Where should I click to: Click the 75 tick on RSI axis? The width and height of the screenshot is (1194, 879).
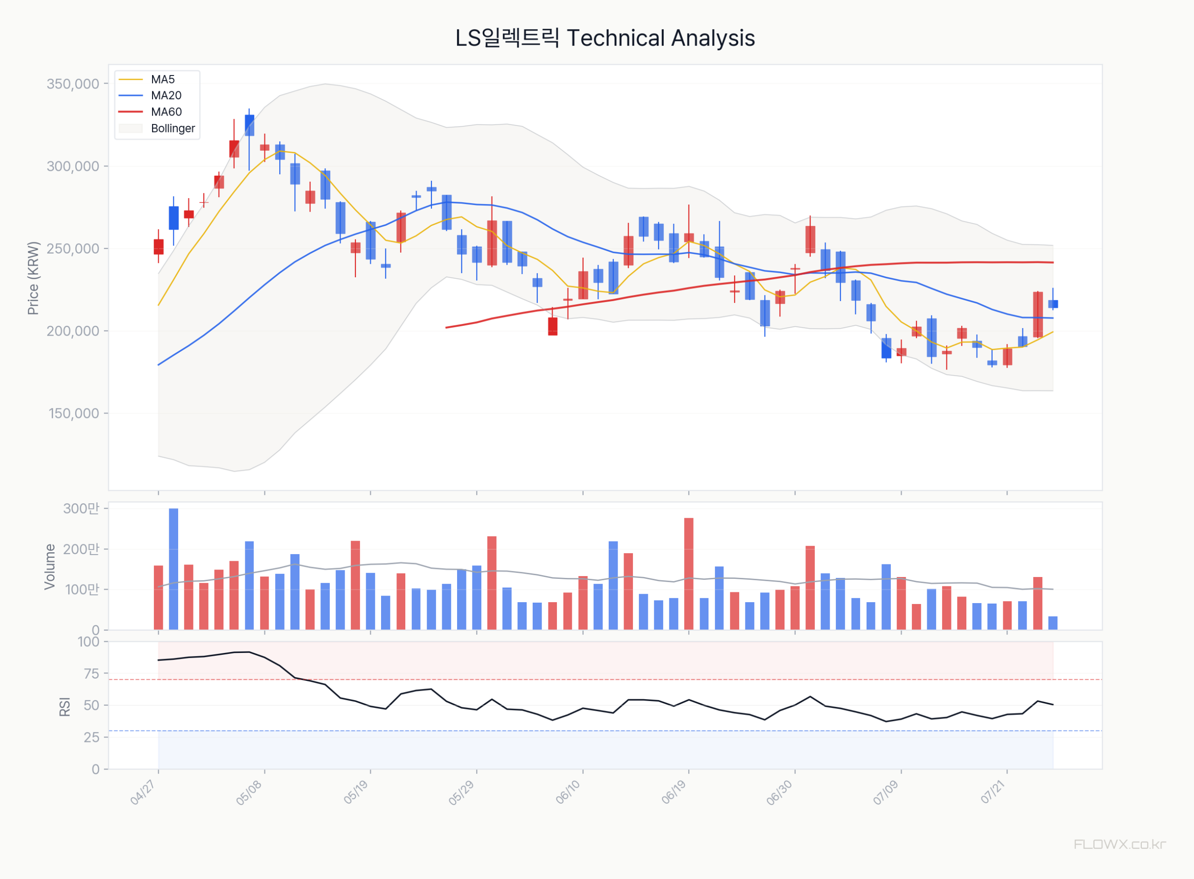[x=91, y=673]
